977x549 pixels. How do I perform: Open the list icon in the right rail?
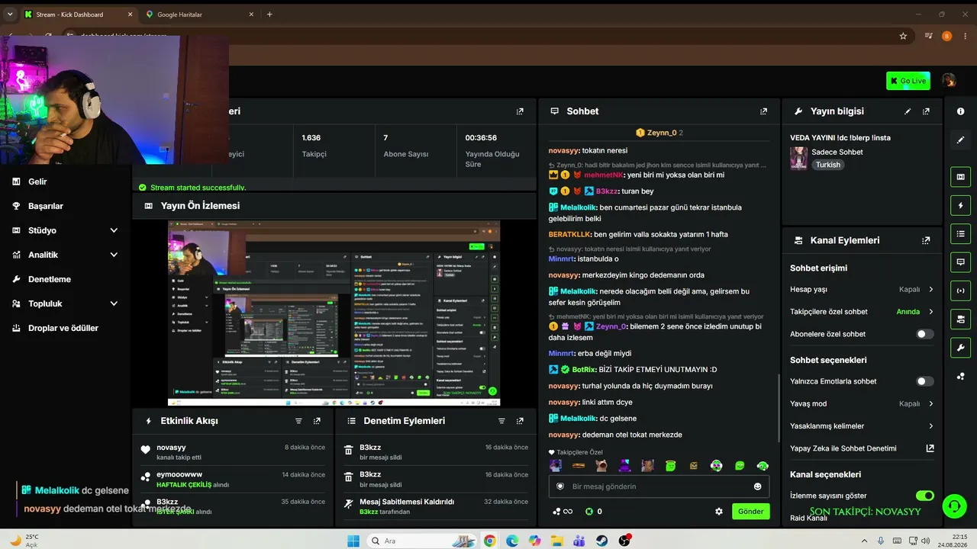pyautogui.click(x=960, y=233)
